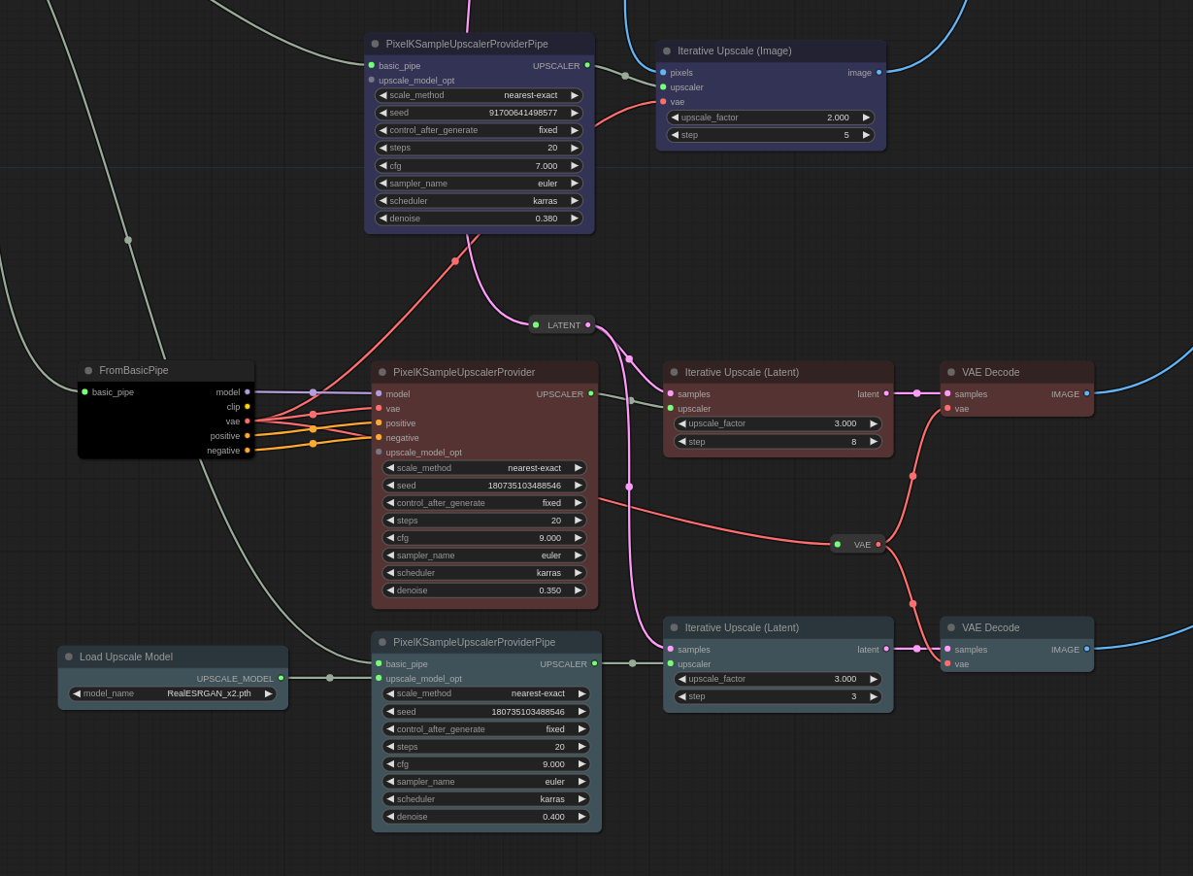Open the sampler_name selector in PixelKSampleUpscalerProvider
The width and height of the screenshot is (1193, 876).
click(484, 555)
